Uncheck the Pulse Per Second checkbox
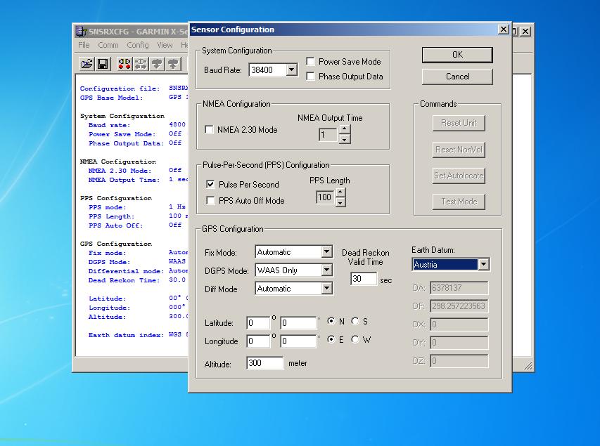 coord(210,184)
